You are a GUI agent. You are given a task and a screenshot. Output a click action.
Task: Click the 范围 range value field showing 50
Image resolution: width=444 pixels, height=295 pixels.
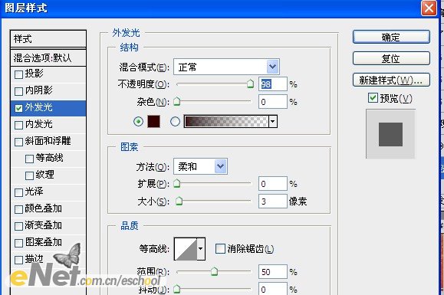273,272
